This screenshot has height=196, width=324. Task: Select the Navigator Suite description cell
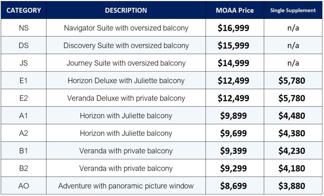tap(126, 28)
